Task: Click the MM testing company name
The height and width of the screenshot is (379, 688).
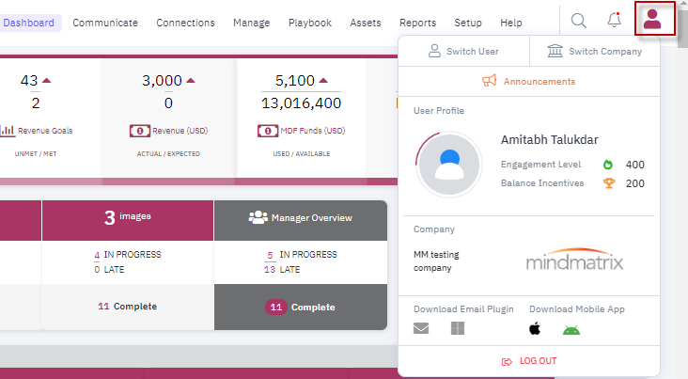Action: pyautogui.click(x=436, y=261)
